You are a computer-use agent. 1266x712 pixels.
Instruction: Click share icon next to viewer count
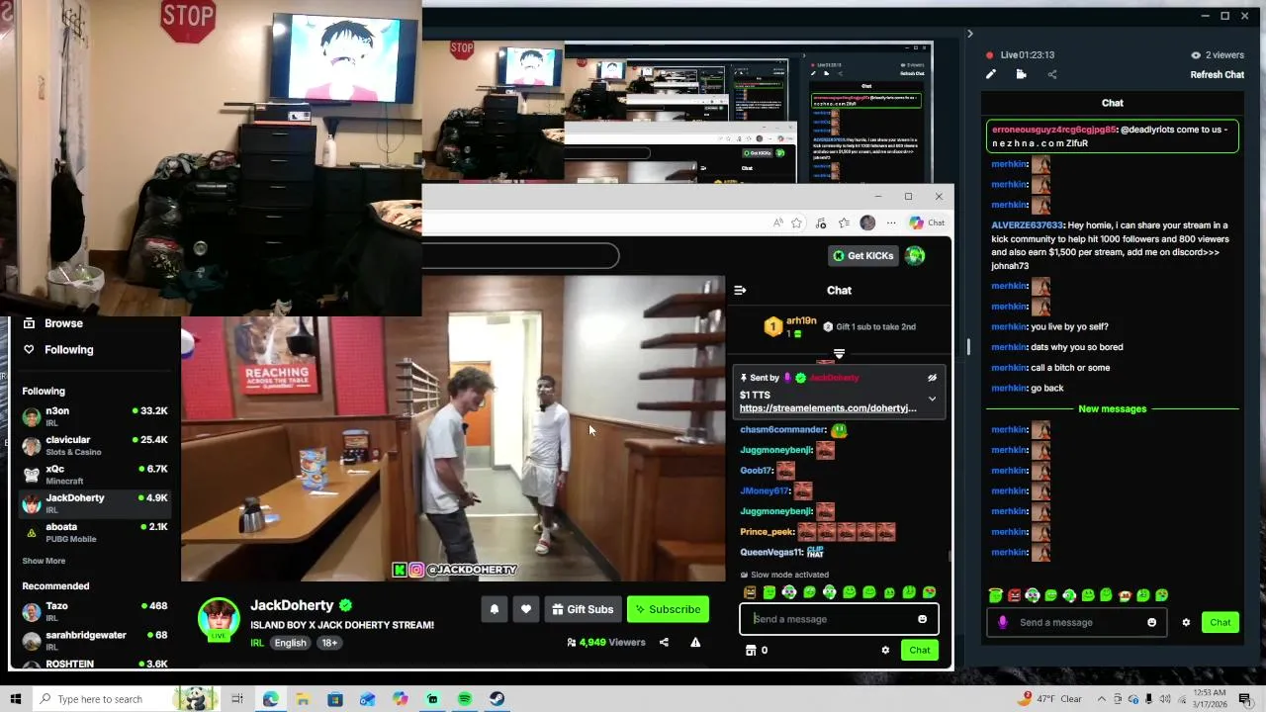coord(664,642)
